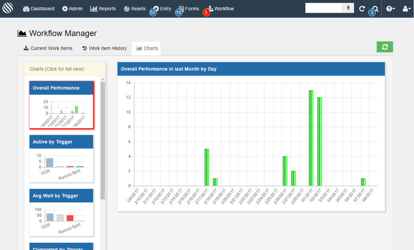The image size is (414, 250).
Task: Open the Reports menu
Action: coord(103,9)
